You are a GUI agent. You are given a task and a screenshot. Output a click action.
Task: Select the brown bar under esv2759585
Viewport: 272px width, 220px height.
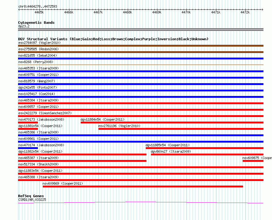(x=141, y=52)
